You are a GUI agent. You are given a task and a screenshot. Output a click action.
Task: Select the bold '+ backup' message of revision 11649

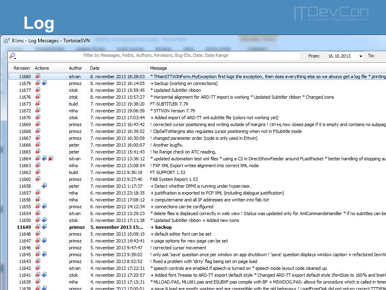[161, 227]
